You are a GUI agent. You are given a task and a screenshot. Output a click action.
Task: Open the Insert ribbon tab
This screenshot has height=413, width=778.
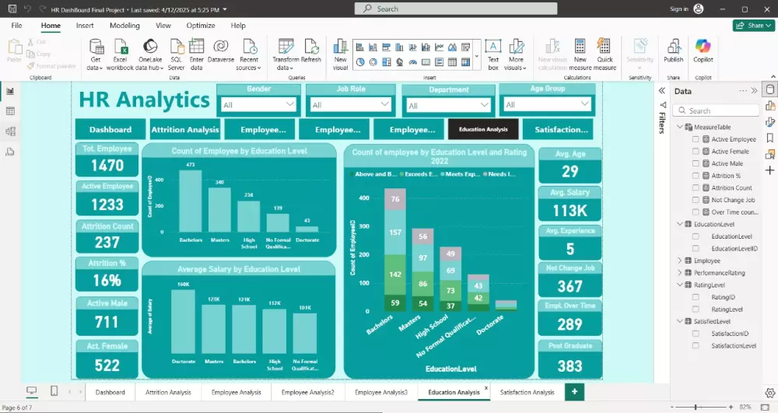click(85, 26)
